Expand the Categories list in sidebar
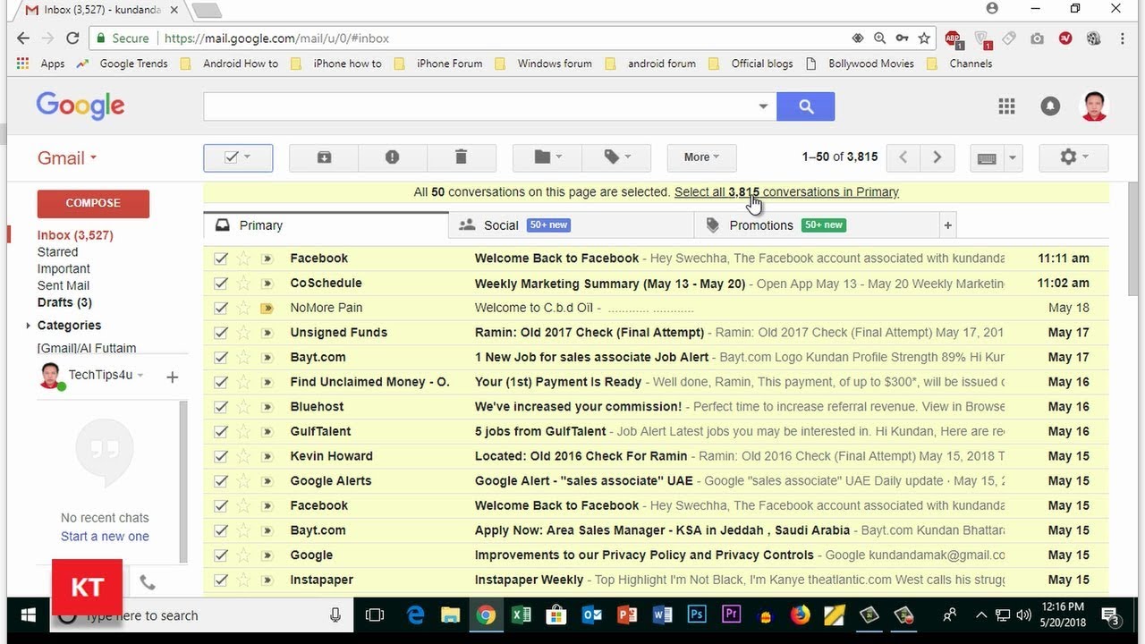Viewport: 1145px width, 644px height. pyautogui.click(x=29, y=326)
